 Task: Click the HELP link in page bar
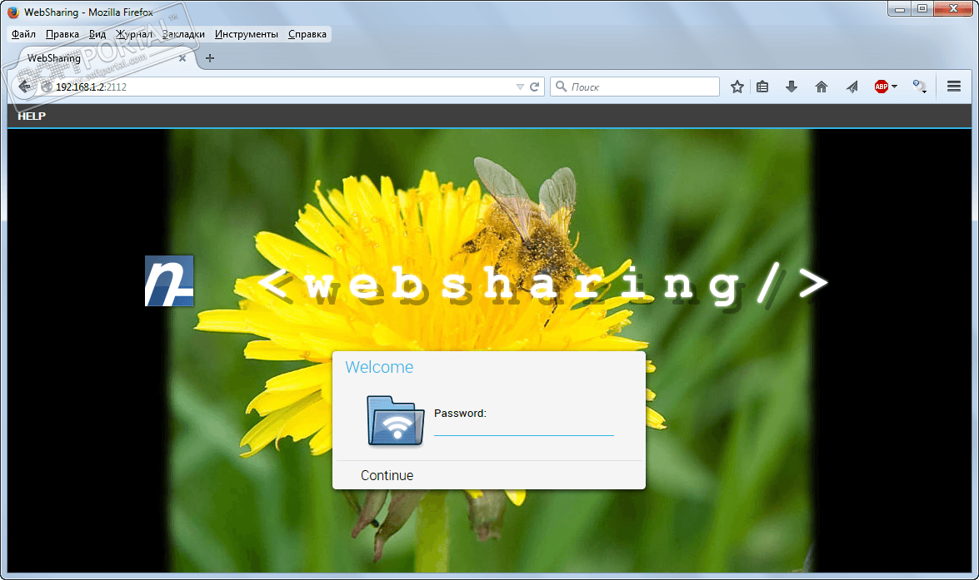click(32, 116)
